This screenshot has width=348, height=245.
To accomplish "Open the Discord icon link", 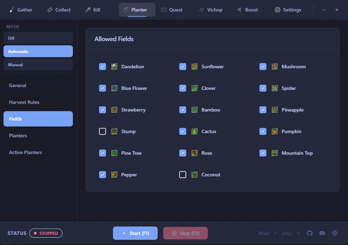I will point(322,233).
